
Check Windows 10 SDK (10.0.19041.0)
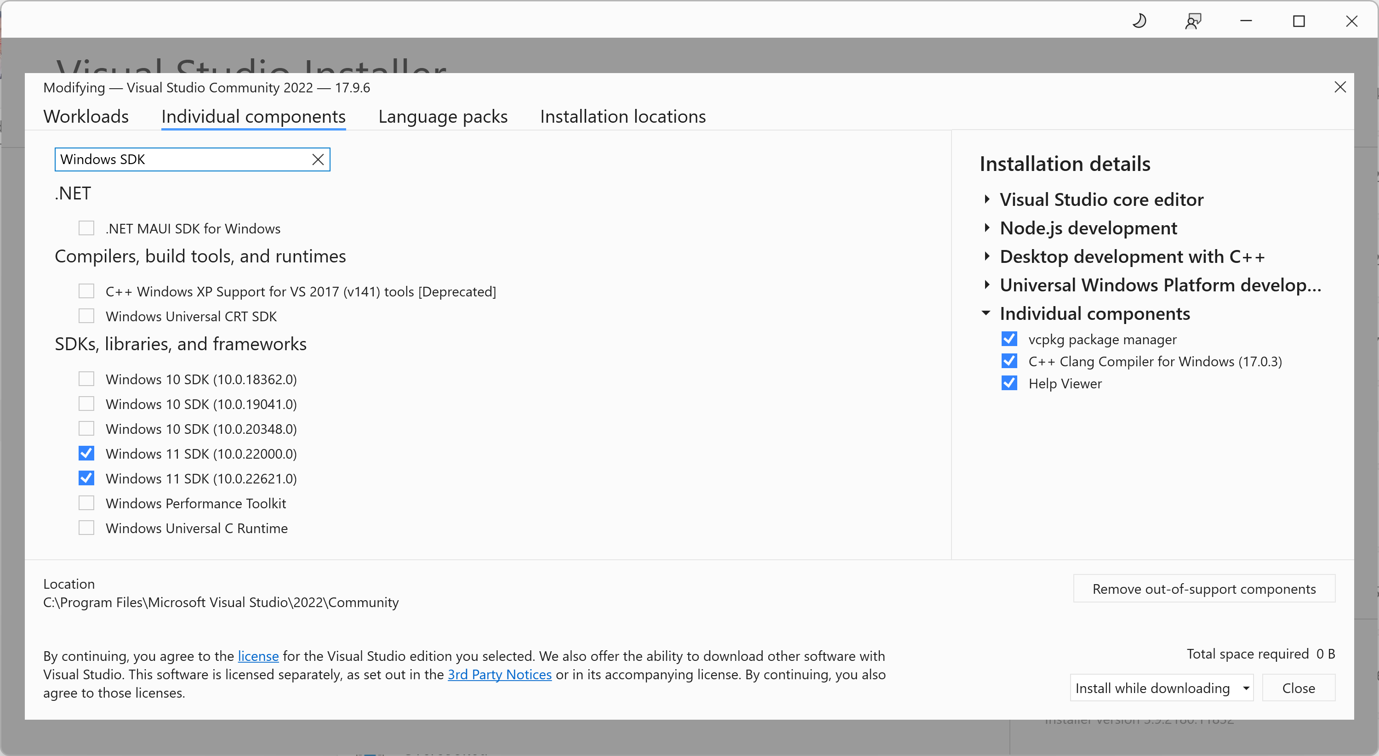[86, 404]
